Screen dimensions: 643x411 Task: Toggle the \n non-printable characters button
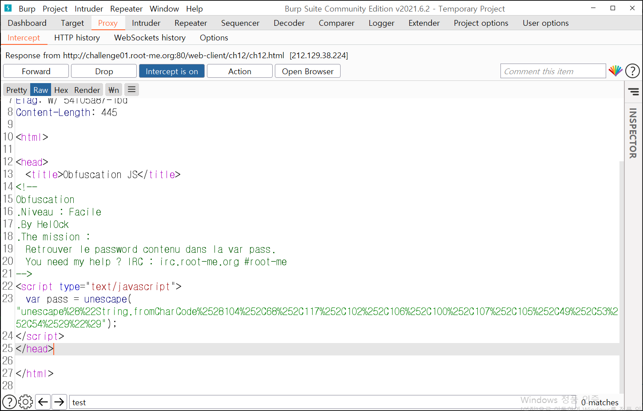pos(114,90)
